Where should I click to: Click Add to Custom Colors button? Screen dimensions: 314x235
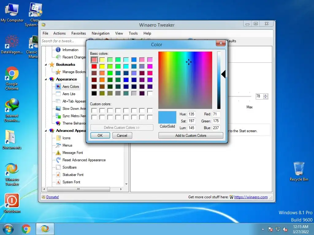point(191,136)
